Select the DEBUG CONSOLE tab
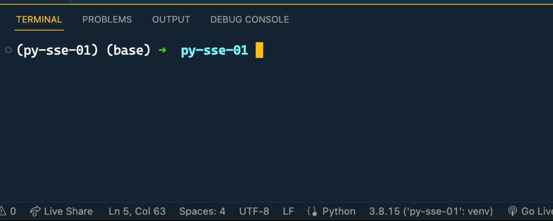553x221 pixels. tap(250, 20)
